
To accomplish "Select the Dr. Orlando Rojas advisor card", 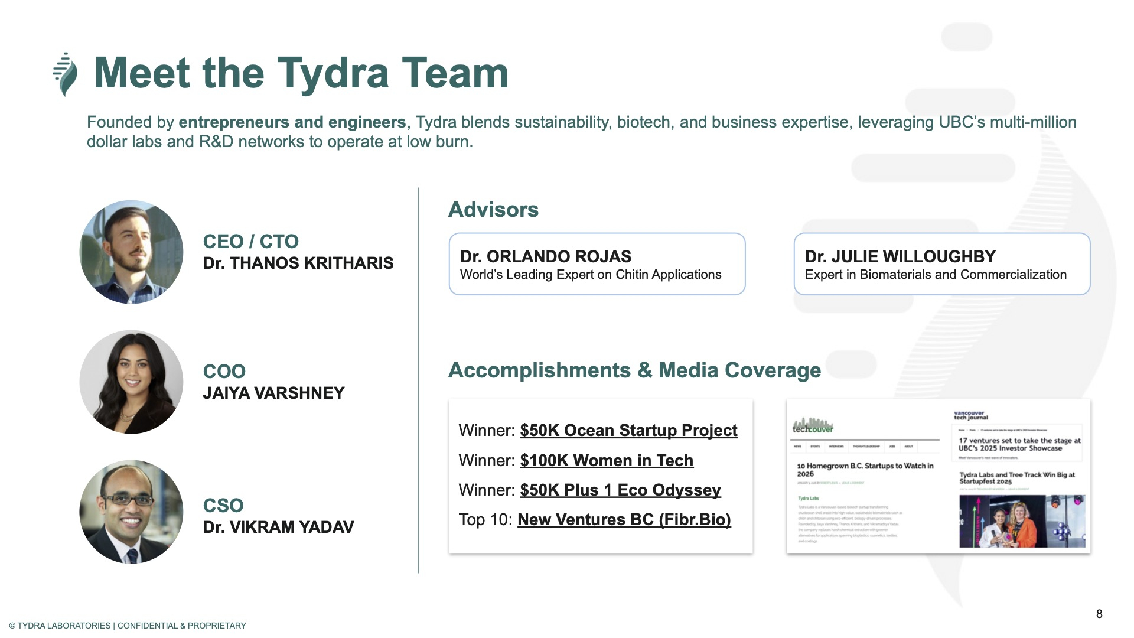I will click(597, 264).
